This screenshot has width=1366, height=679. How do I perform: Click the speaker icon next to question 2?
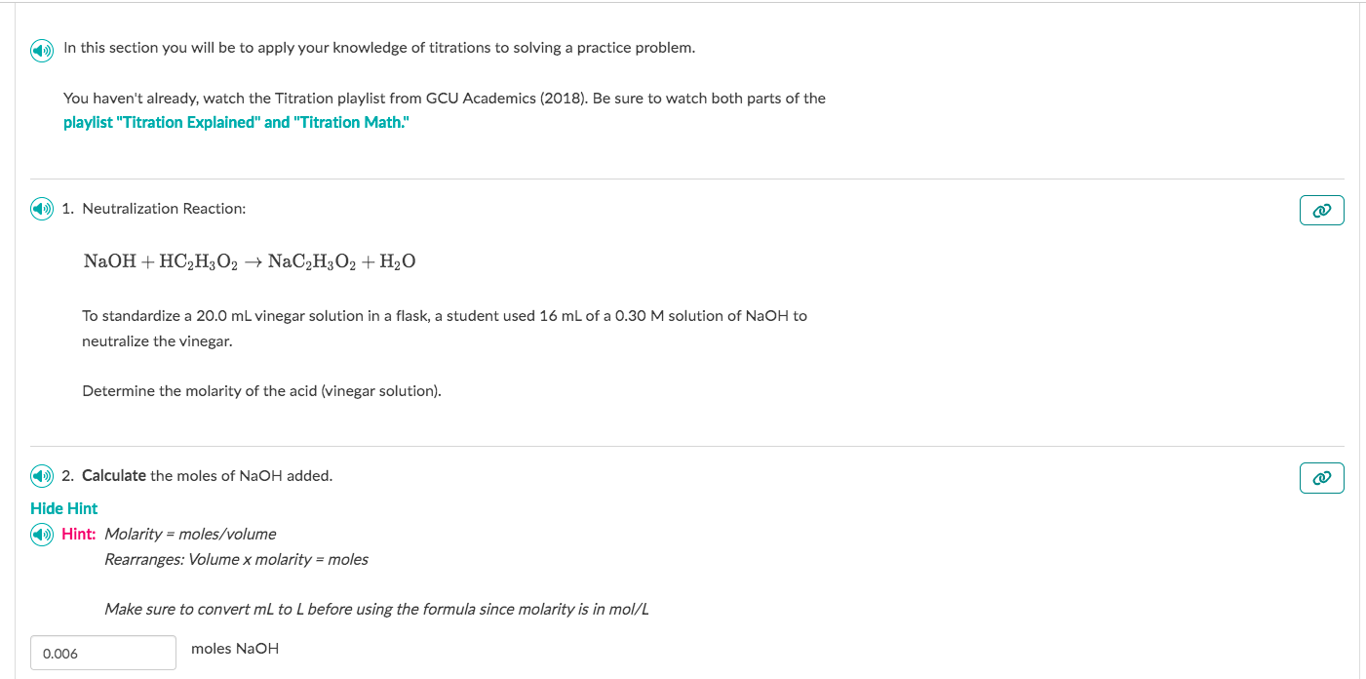tap(41, 475)
